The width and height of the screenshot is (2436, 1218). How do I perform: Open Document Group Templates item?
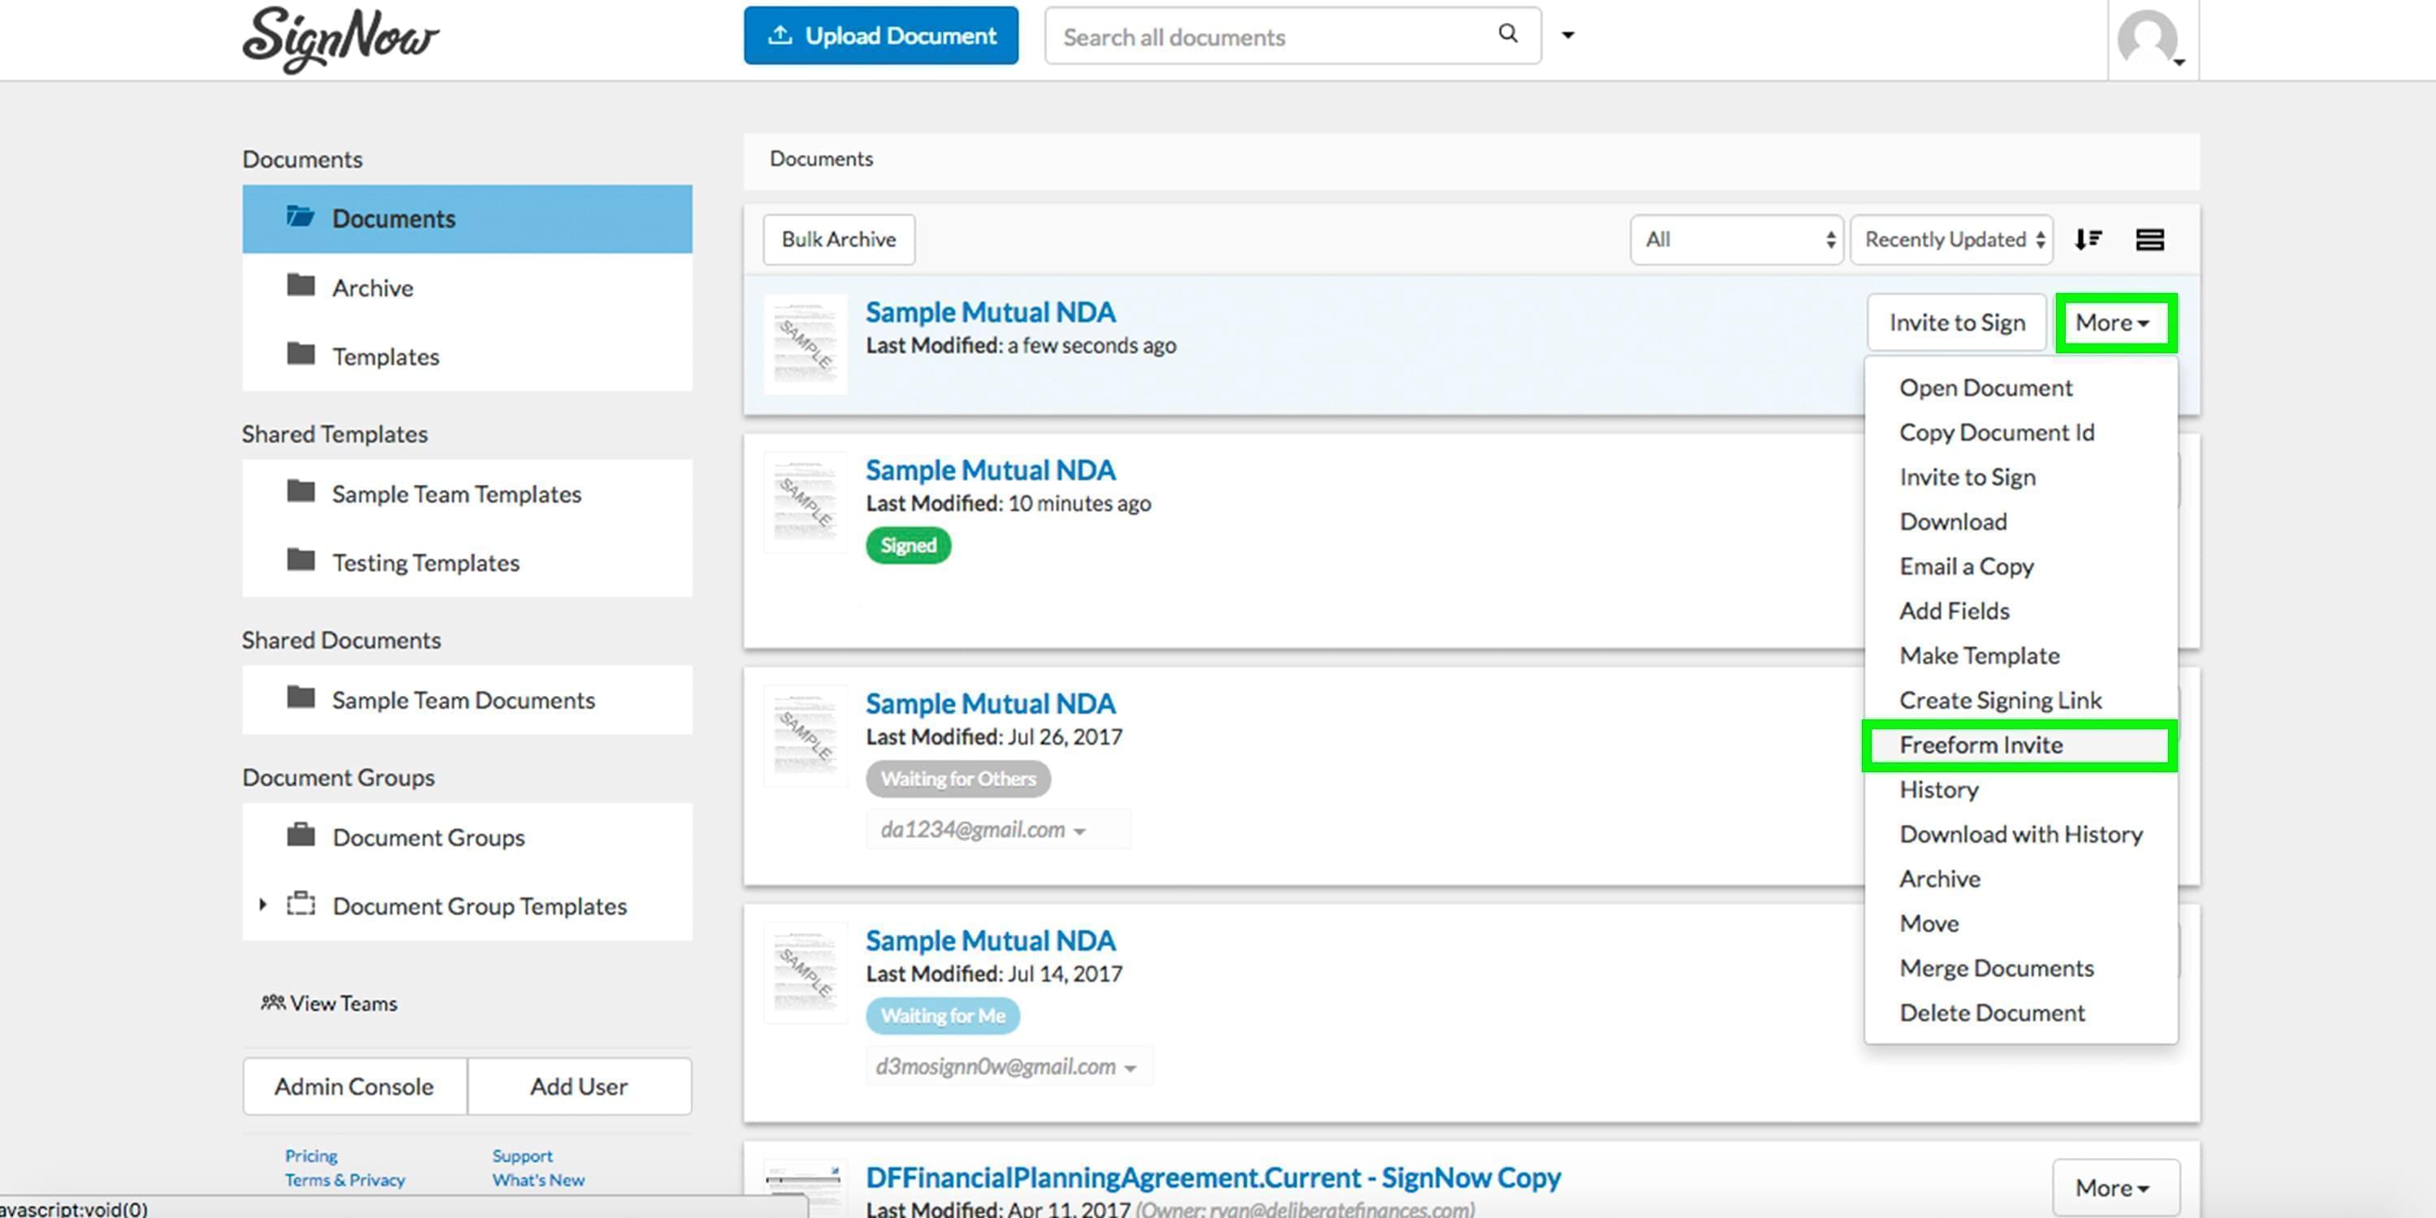click(x=467, y=906)
